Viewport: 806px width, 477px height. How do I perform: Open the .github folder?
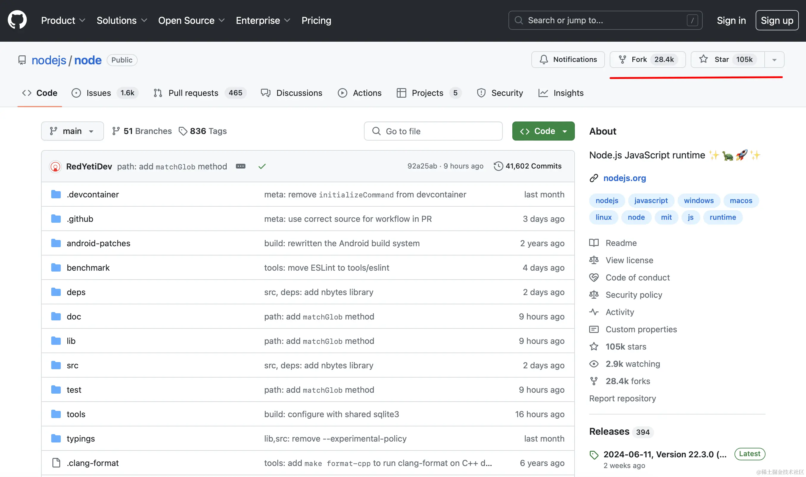[x=80, y=219]
